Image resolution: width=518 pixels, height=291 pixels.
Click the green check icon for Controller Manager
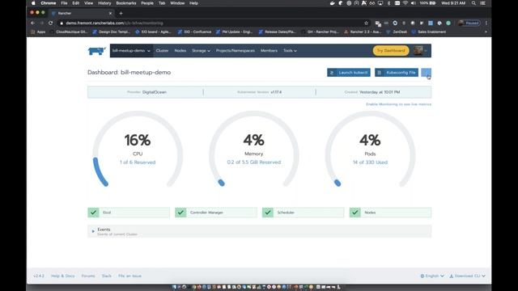(180, 213)
